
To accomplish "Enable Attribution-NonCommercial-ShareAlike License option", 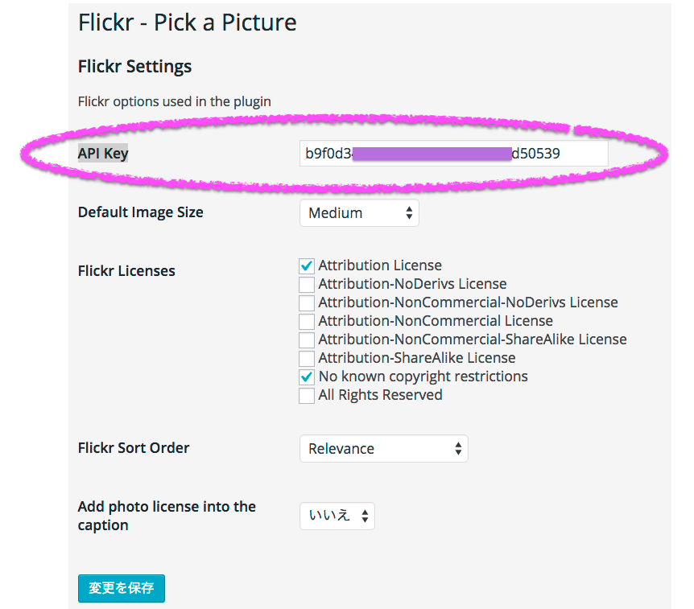I will [x=306, y=340].
